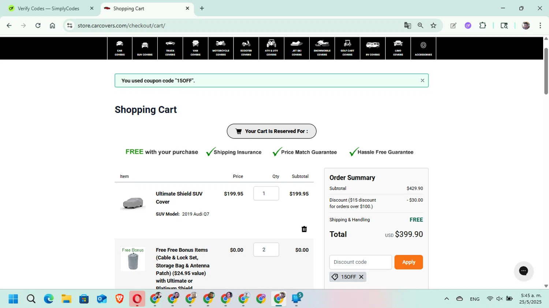Switch to Verify Codes SimplyCodes tab
The height and width of the screenshot is (308, 549).
[48, 8]
